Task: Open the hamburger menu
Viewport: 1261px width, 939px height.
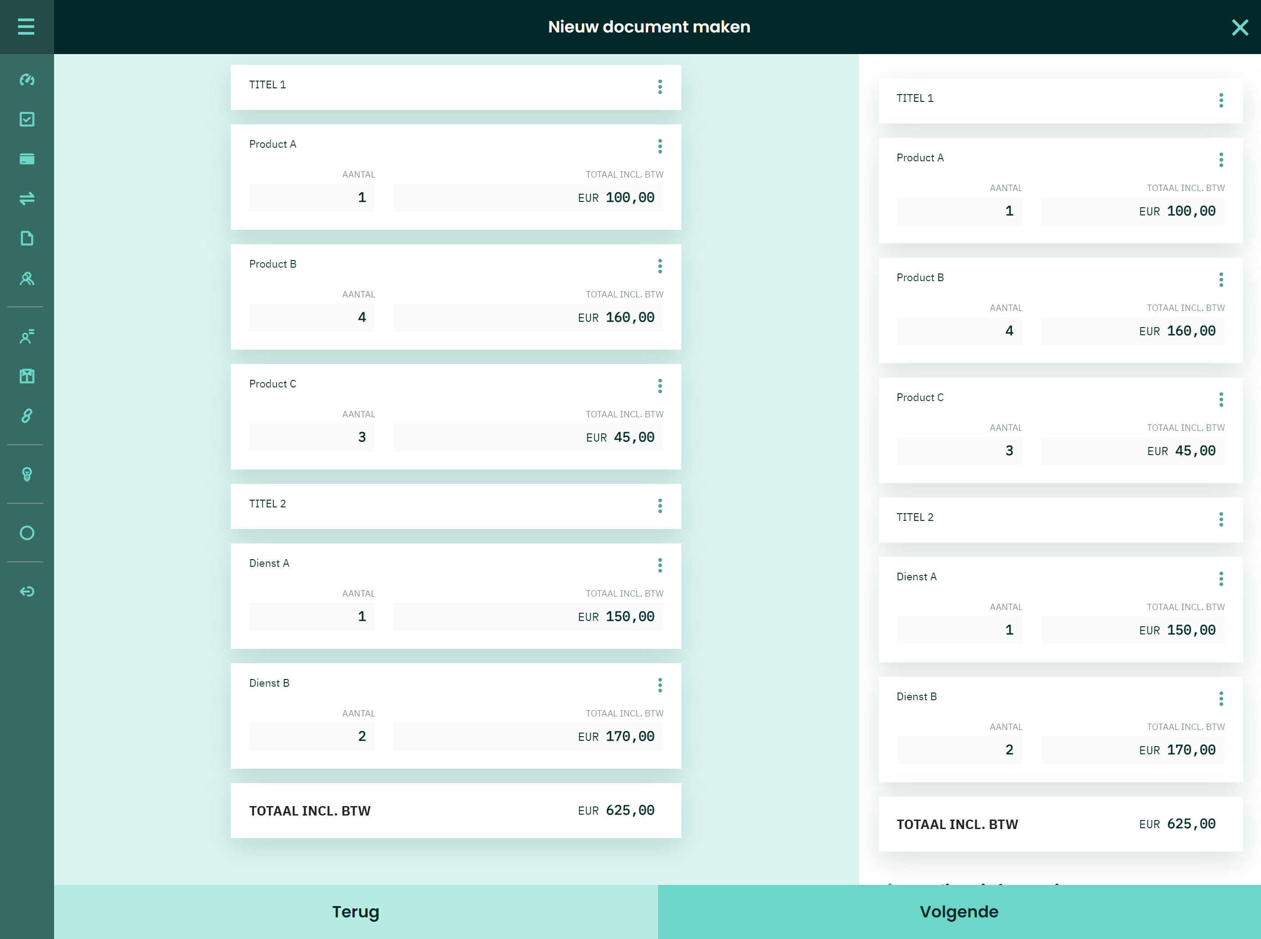Action: [26, 27]
